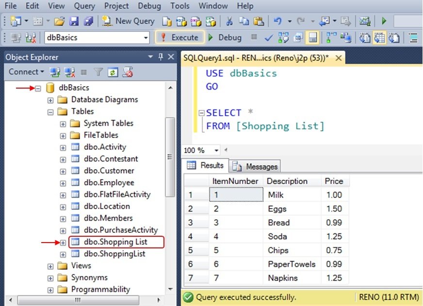Screen dimensions: 423x306
Task: Expand the System Tables folder
Action: (x=63, y=124)
